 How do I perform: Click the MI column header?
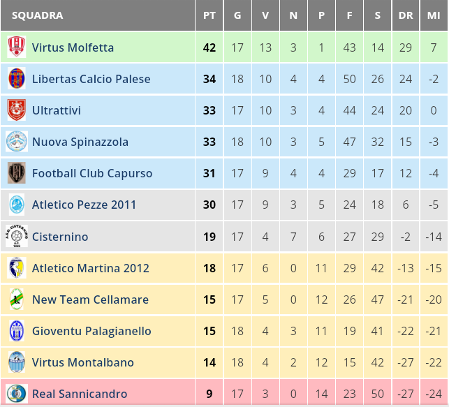click(434, 15)
